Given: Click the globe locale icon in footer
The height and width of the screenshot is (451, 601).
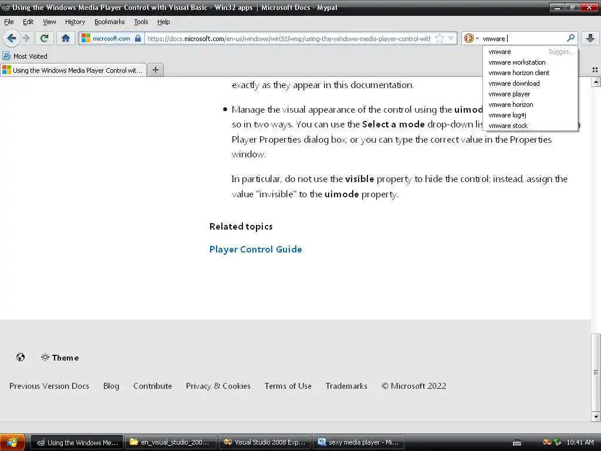Looking at the screenshot, I should pos(21,358).
